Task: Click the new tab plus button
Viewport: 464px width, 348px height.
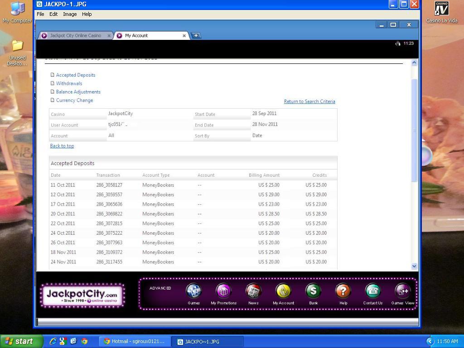Action: point(196,35)
